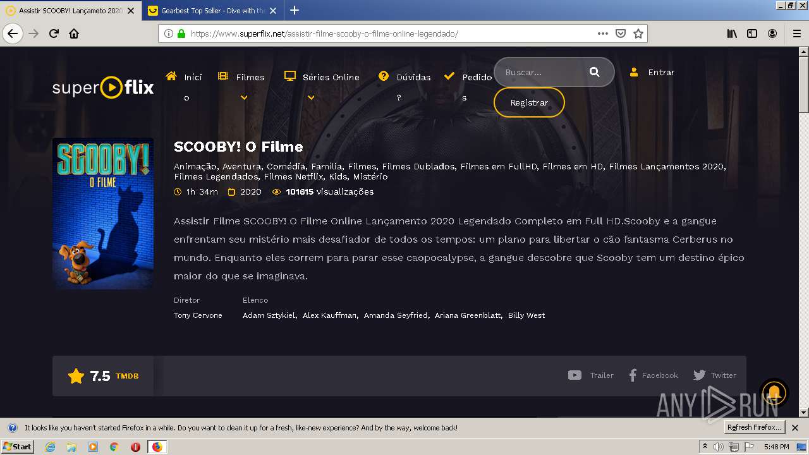This screenshot has width=809, height=455.
Task: Reload the page with the refresh icon
Action: [54, 33]
